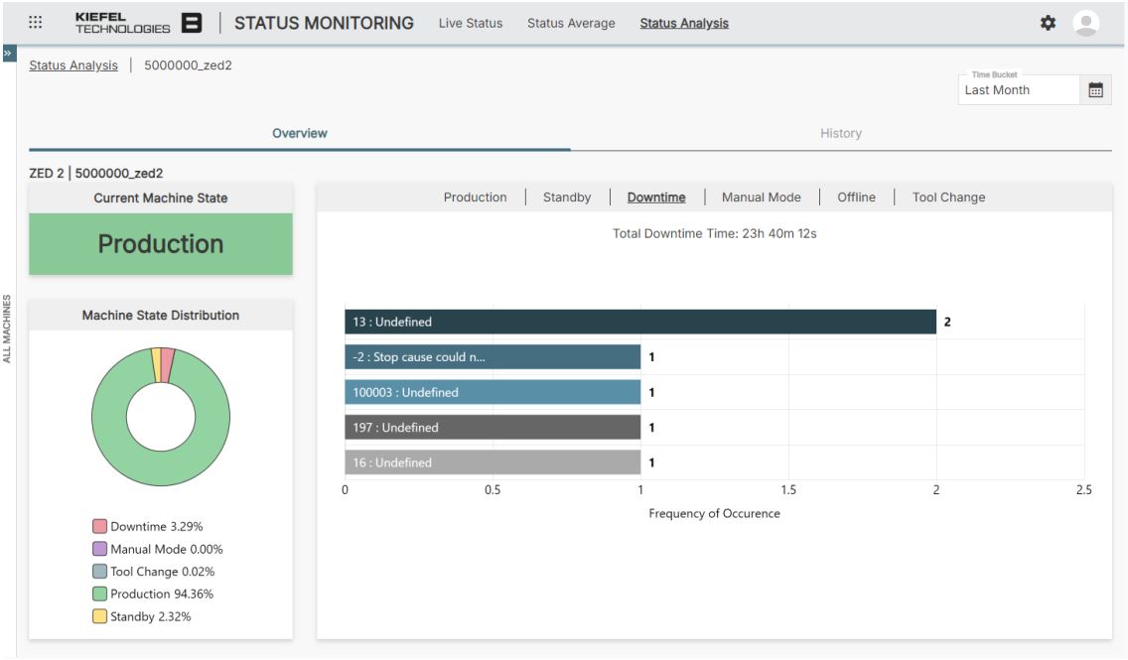Select the Downtime state tab

pos(656,197)
